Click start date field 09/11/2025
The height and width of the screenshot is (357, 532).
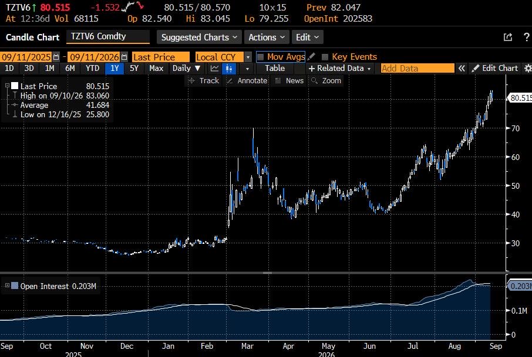pyautogui.click(x=26, y=57)
